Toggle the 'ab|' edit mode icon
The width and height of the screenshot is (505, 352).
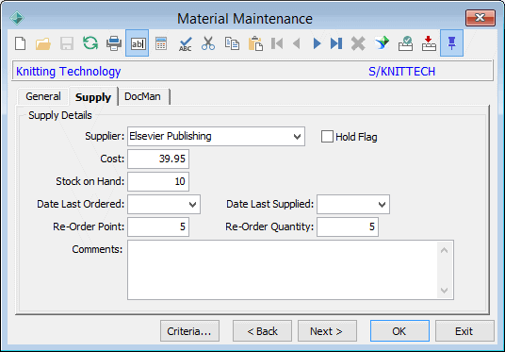138,43
